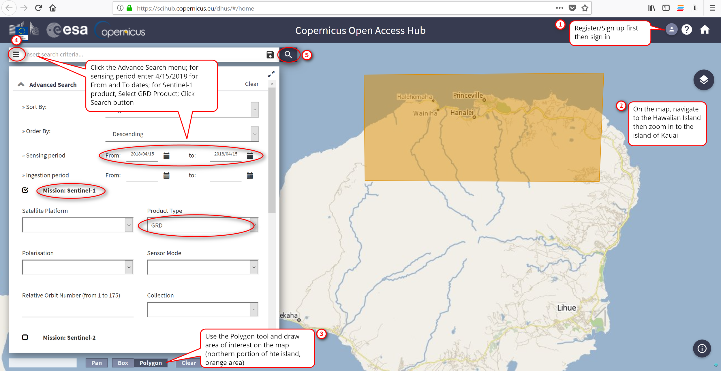Select the Polygon drawing tool
This screenshot has width=721, height=371.
[151, 363]
